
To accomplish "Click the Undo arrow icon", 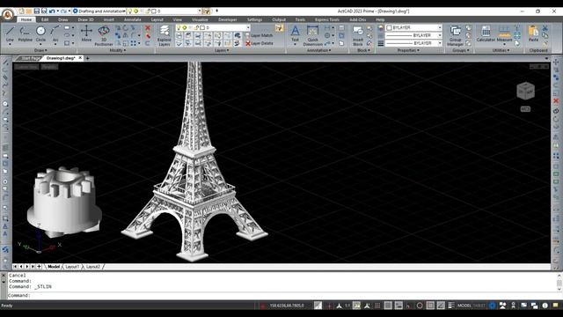I will pyautogui.click(x=52, y=11).
